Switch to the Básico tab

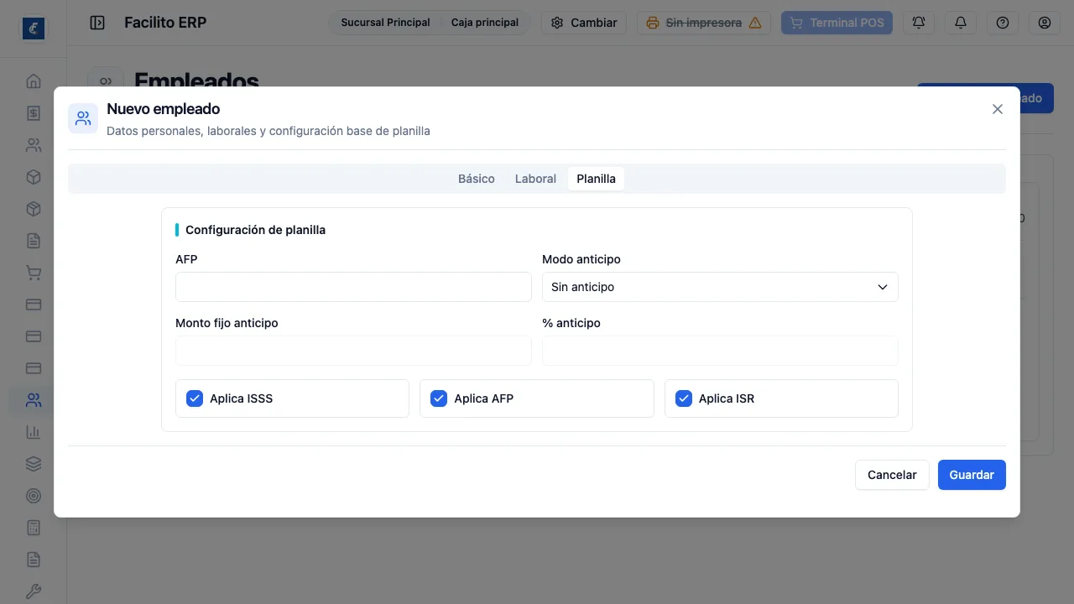(477, 179)
